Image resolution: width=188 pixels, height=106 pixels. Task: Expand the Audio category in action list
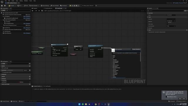pos(112,64)
